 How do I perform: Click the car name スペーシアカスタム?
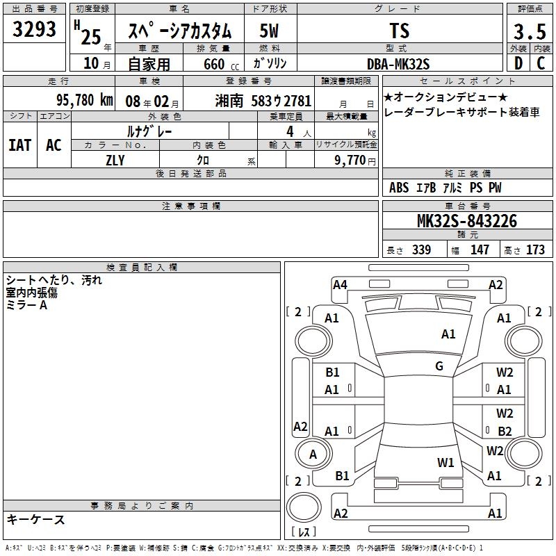tap(179, 31)
